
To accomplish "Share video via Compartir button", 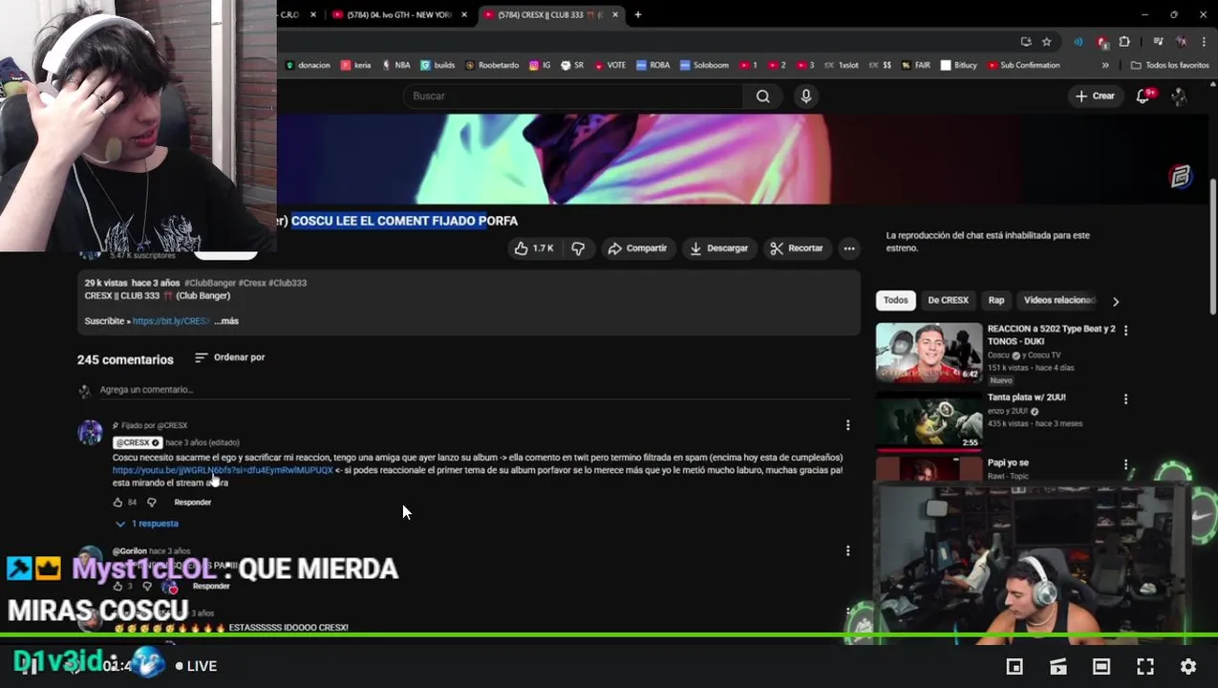I will click(637, 248).
